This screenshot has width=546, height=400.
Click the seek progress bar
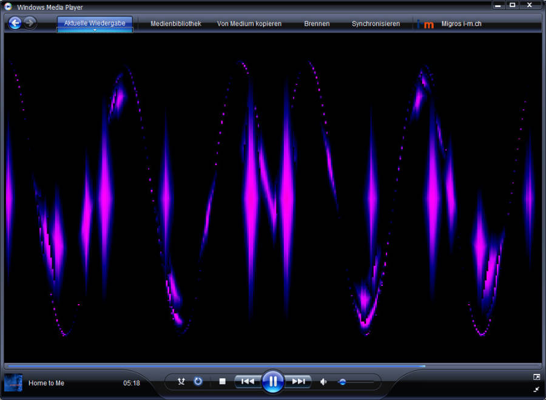coord(273,366)
